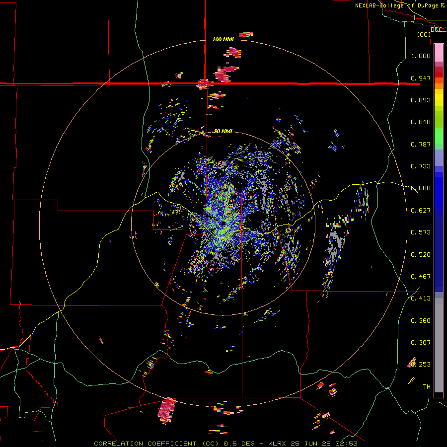
Task: Click the pink top segment of color bar
Action: [439, 53]
